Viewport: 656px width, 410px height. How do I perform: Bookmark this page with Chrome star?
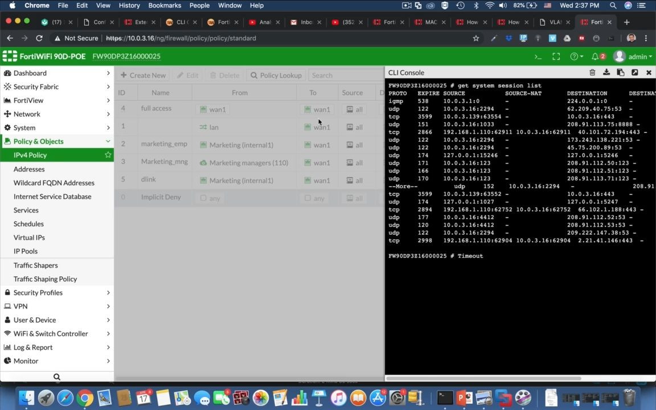476,38
